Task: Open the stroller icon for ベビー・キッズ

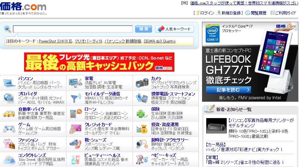Action: coord(142,160)
